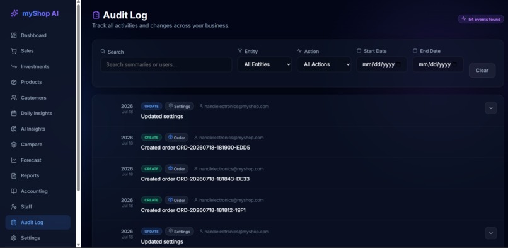Click the sidebar scrollbar down arrow

[78, 245]
